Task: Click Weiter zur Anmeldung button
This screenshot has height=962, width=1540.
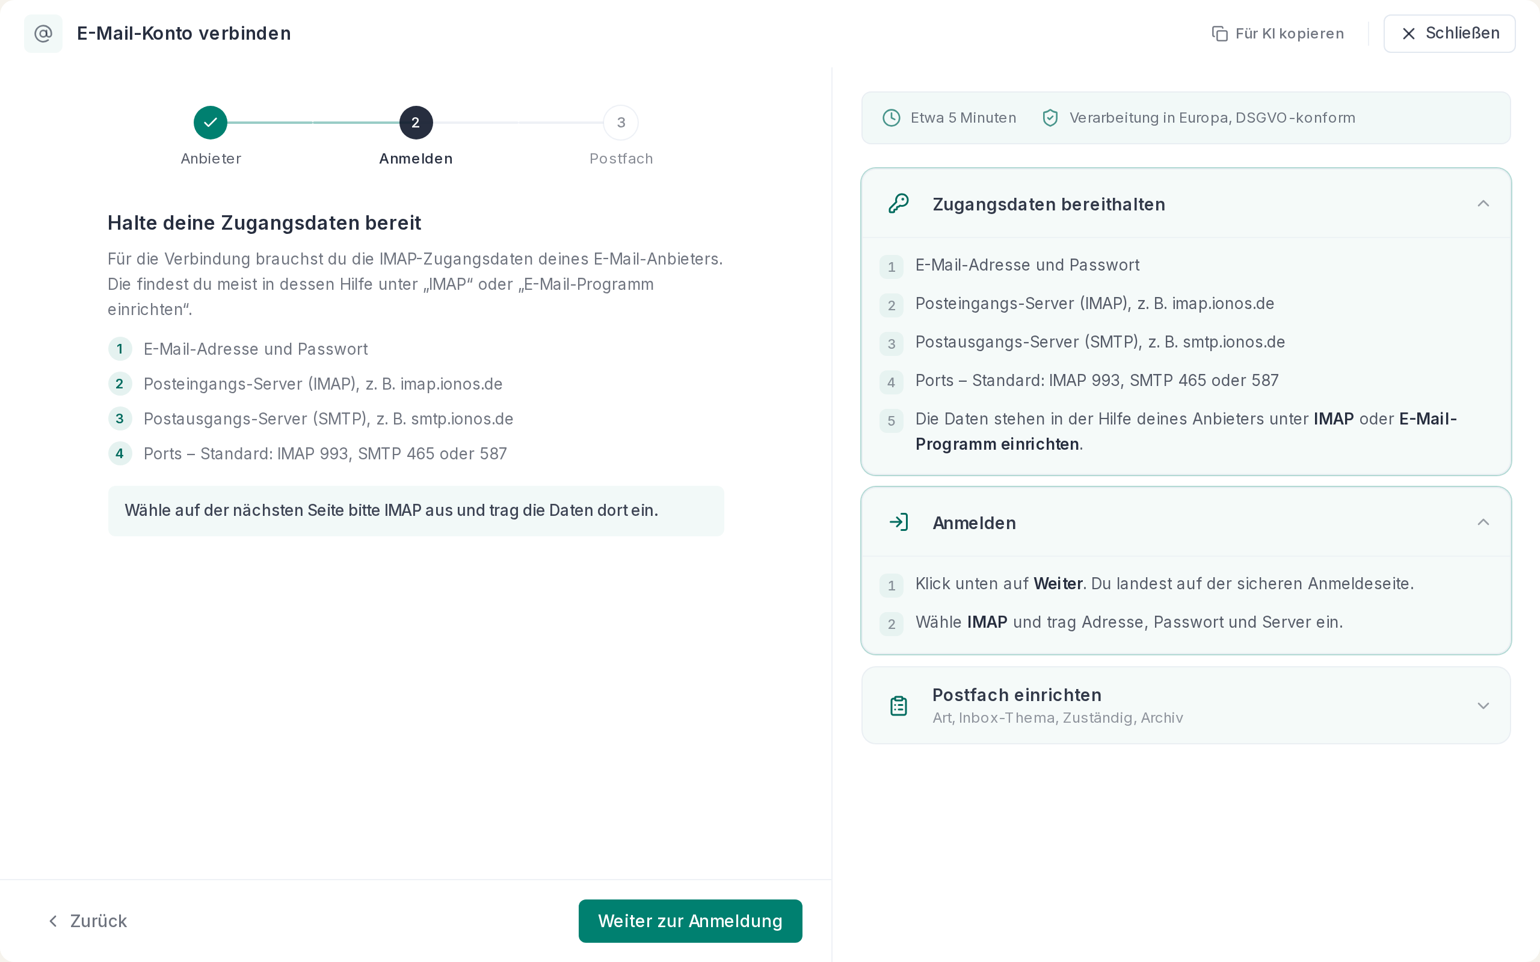Action: tap(690, 921)
